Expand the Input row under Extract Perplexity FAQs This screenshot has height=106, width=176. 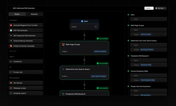[148, 76]
